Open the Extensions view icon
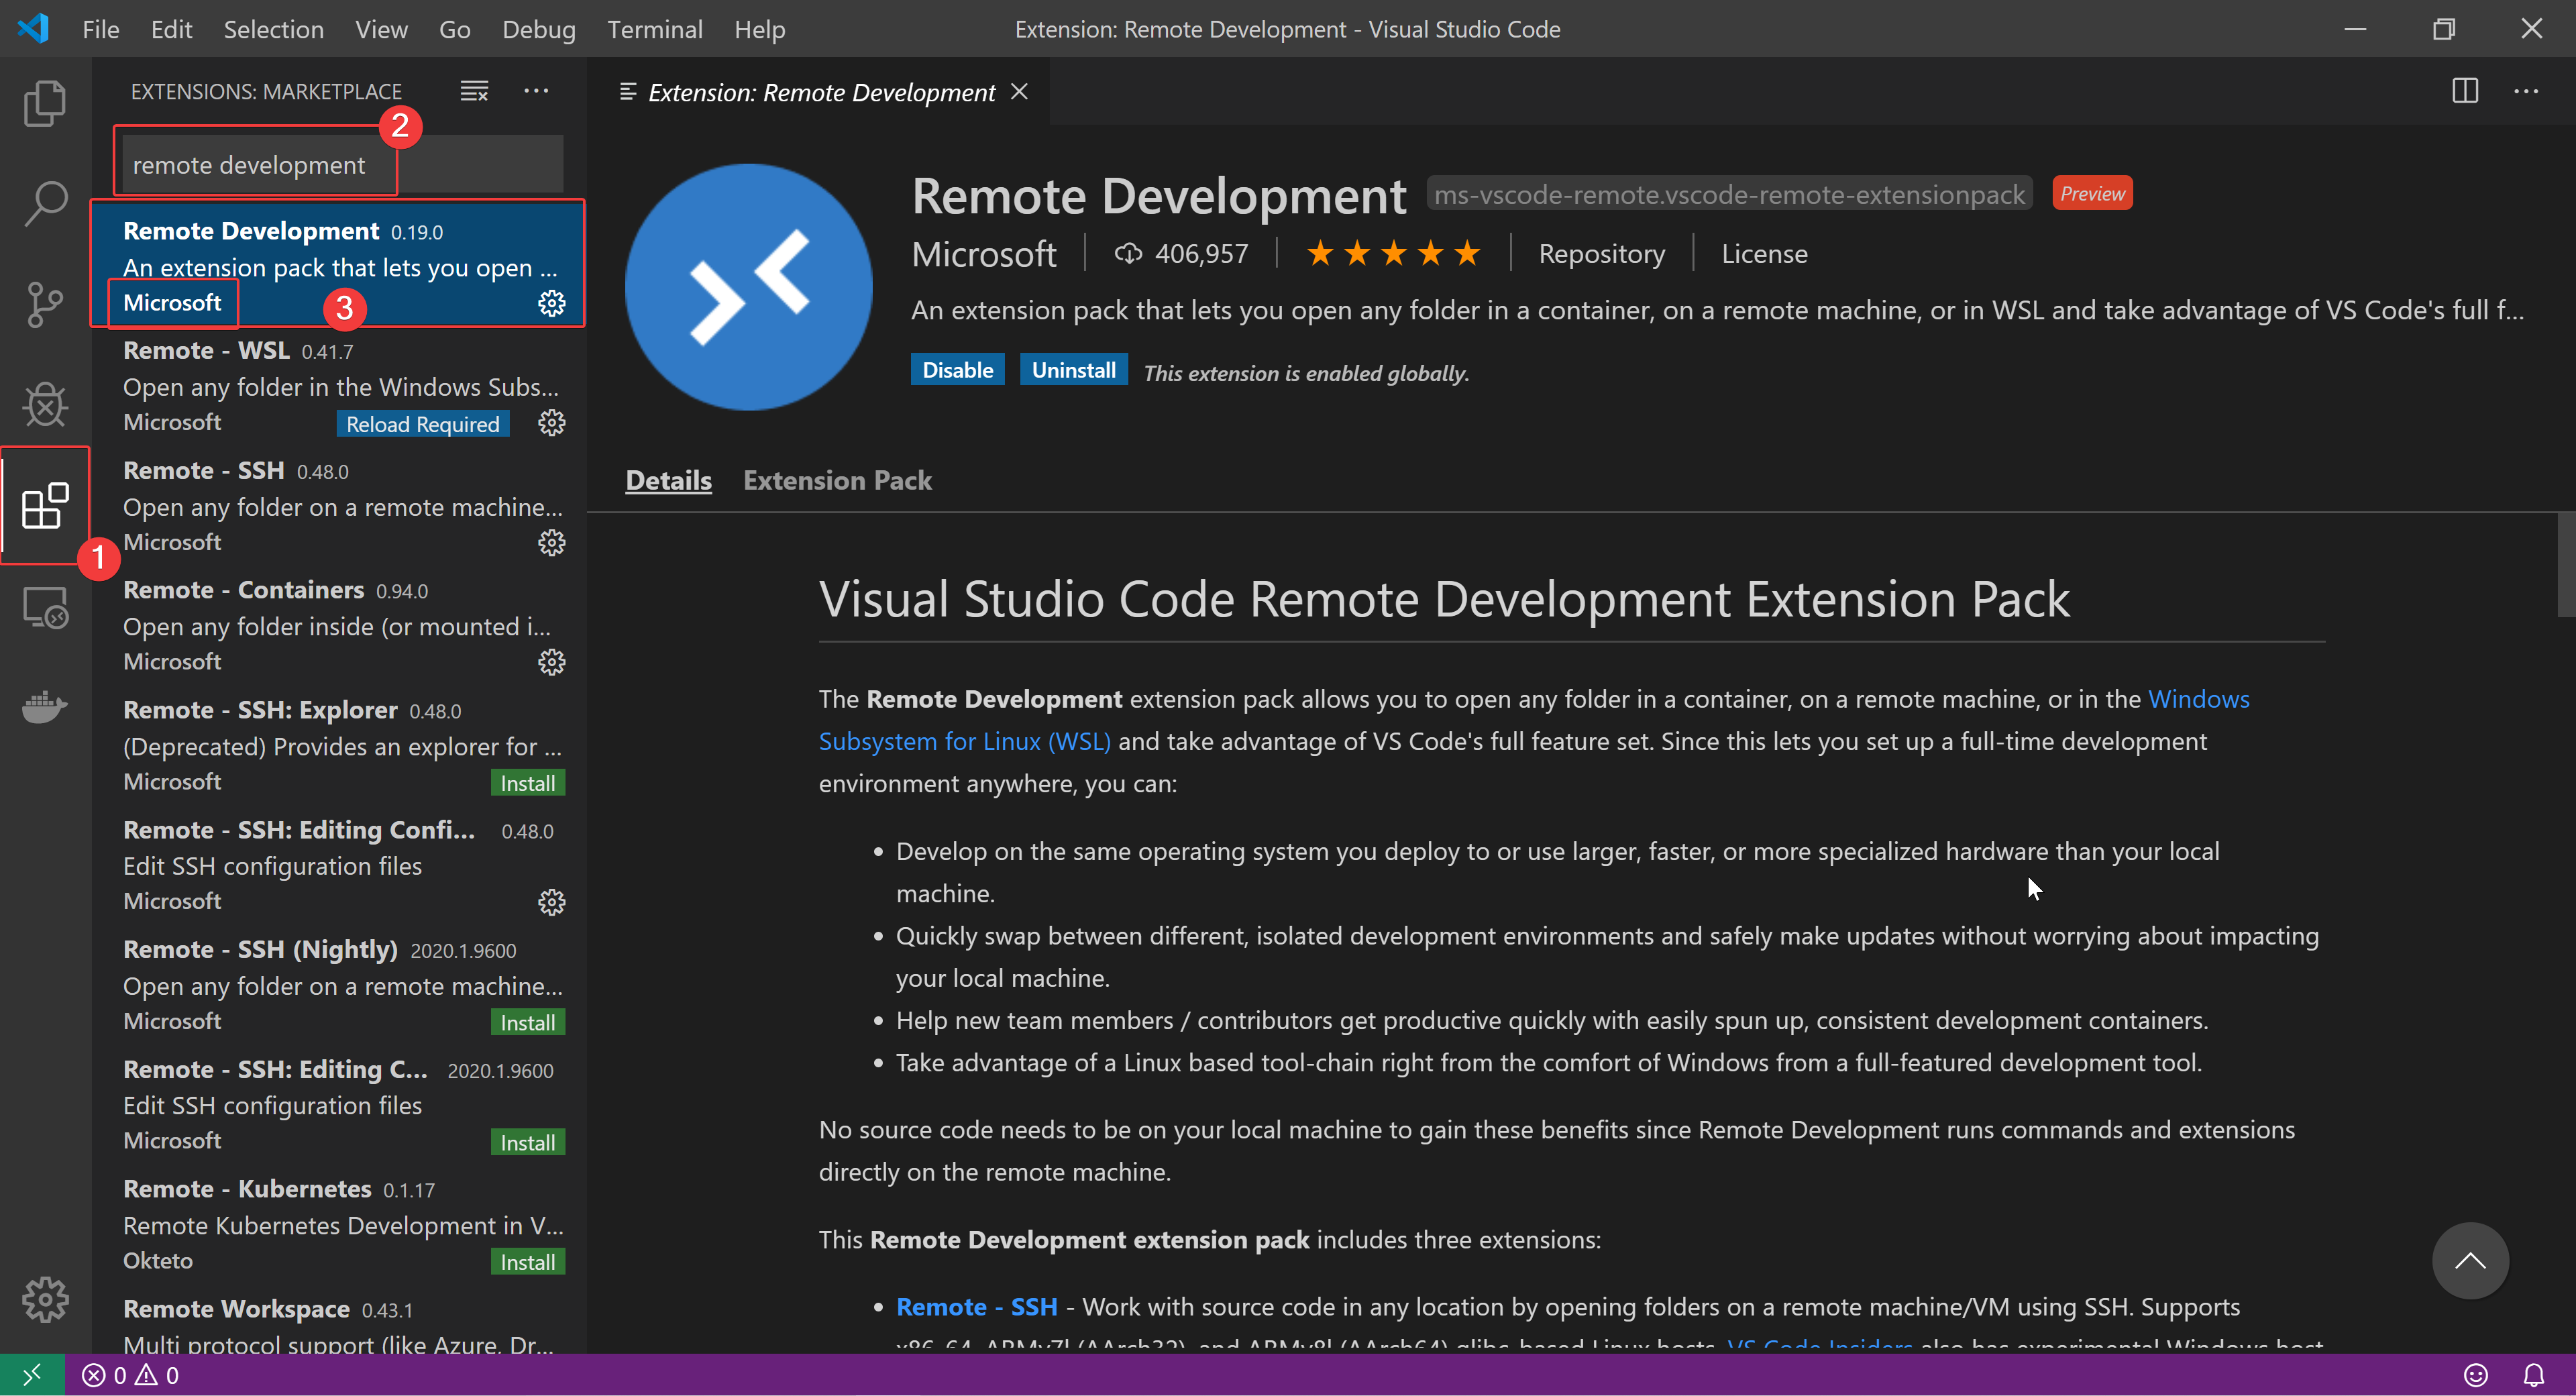 pyautogui.click(x=45, y=505)
